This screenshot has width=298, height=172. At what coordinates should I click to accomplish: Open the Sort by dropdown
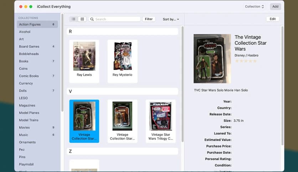pyautogui.click(x=171, y=19)
